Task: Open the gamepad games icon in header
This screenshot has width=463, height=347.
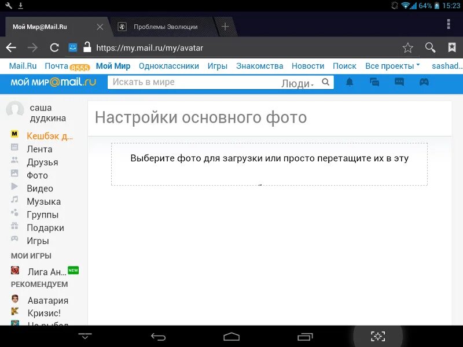Action: pyautogui.click(x=424, y=82)
